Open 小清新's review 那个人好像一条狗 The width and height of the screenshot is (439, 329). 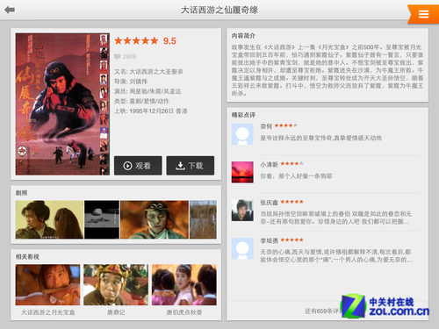[x=296, y=175]
